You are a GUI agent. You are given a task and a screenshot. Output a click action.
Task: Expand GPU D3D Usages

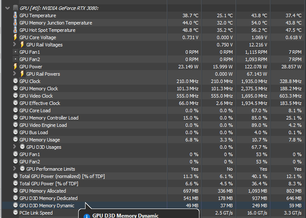point(15,147)
